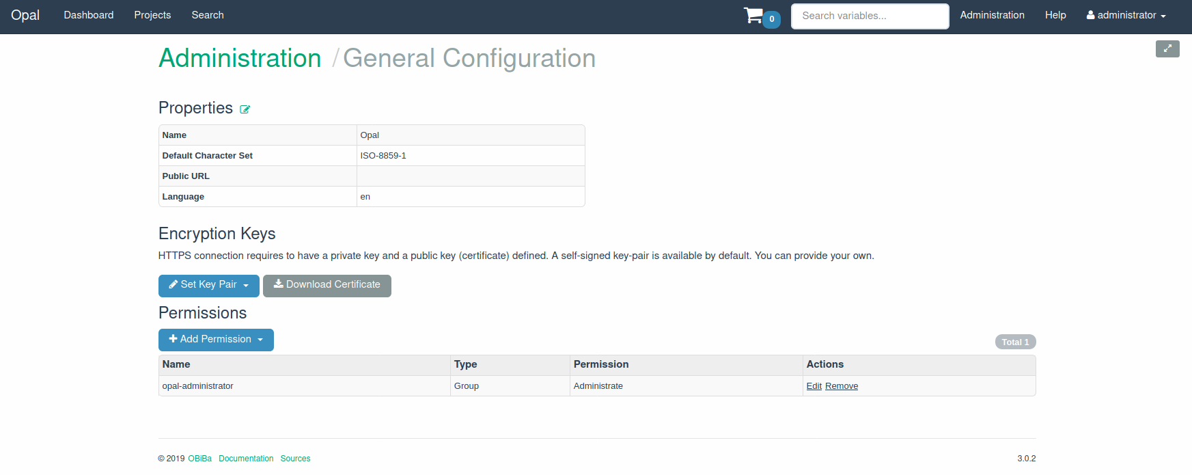Focus the Search variables input field
This screenshot has height=475, width=1192.
coord(870,16)
